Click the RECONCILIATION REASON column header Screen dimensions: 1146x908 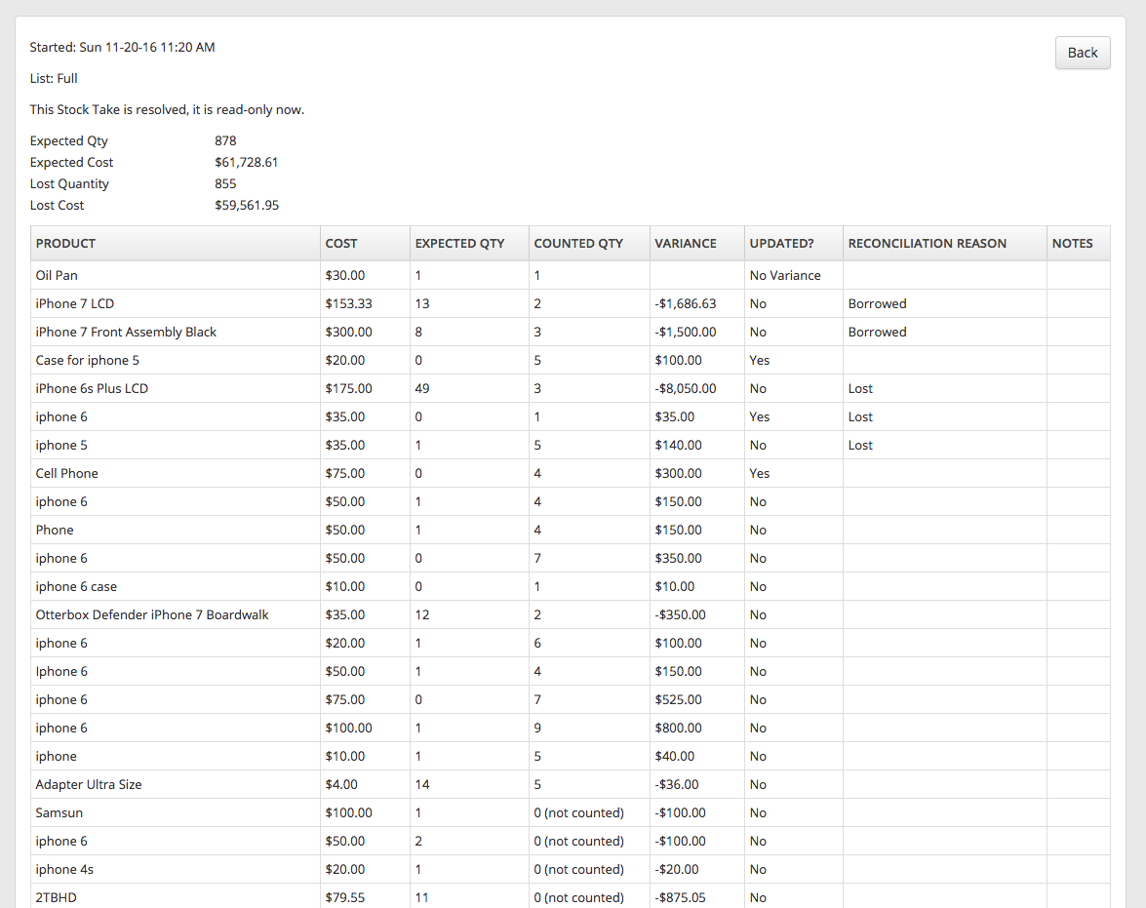point(927,243)
